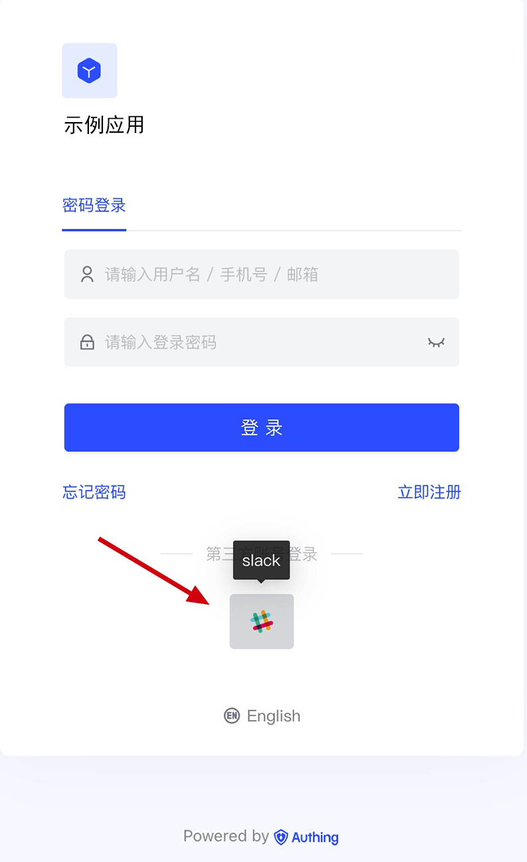Click the slack tooltip label
This screenshot has height=862, width=527.
[x=262, y=561]
